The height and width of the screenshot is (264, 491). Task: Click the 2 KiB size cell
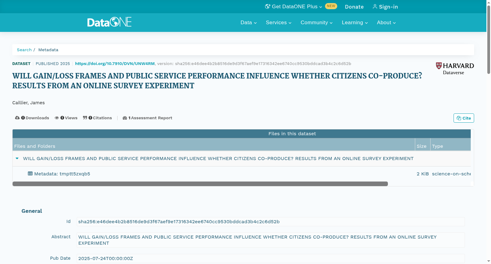tap(423, 174)
